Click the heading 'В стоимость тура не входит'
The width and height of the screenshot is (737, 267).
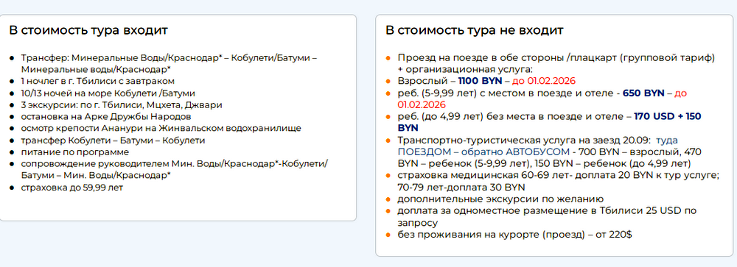tap(474, 30)
